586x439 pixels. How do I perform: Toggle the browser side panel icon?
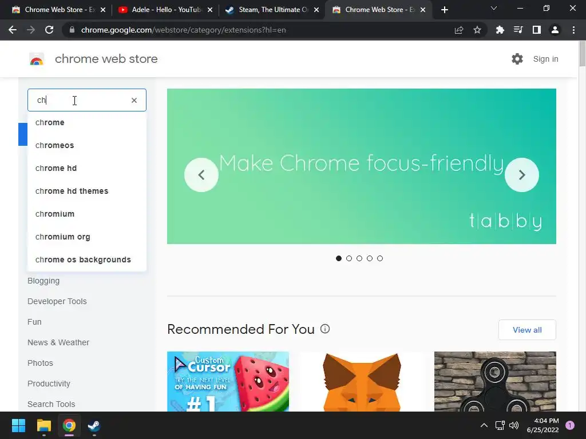tap(537, 30)
